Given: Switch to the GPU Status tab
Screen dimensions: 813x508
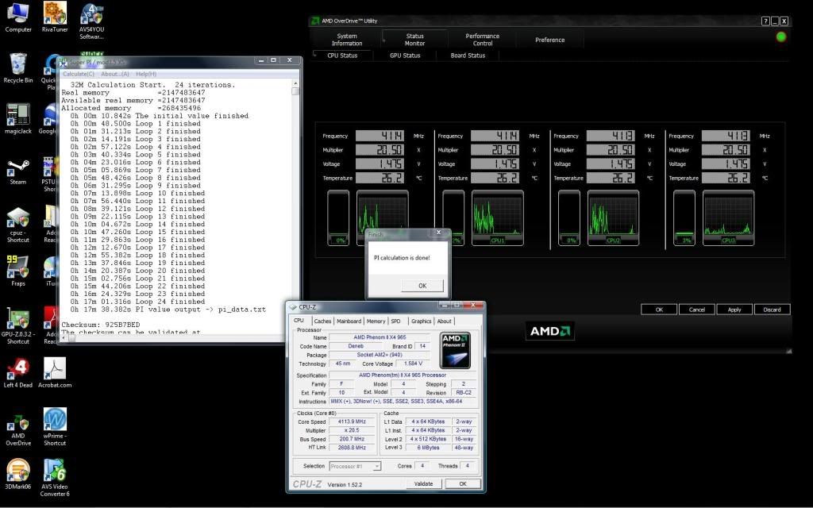Looking at the screenshot, I should point(405,56).
